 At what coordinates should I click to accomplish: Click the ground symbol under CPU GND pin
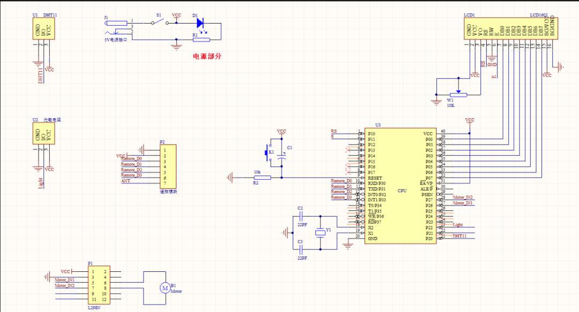[347, 246]
